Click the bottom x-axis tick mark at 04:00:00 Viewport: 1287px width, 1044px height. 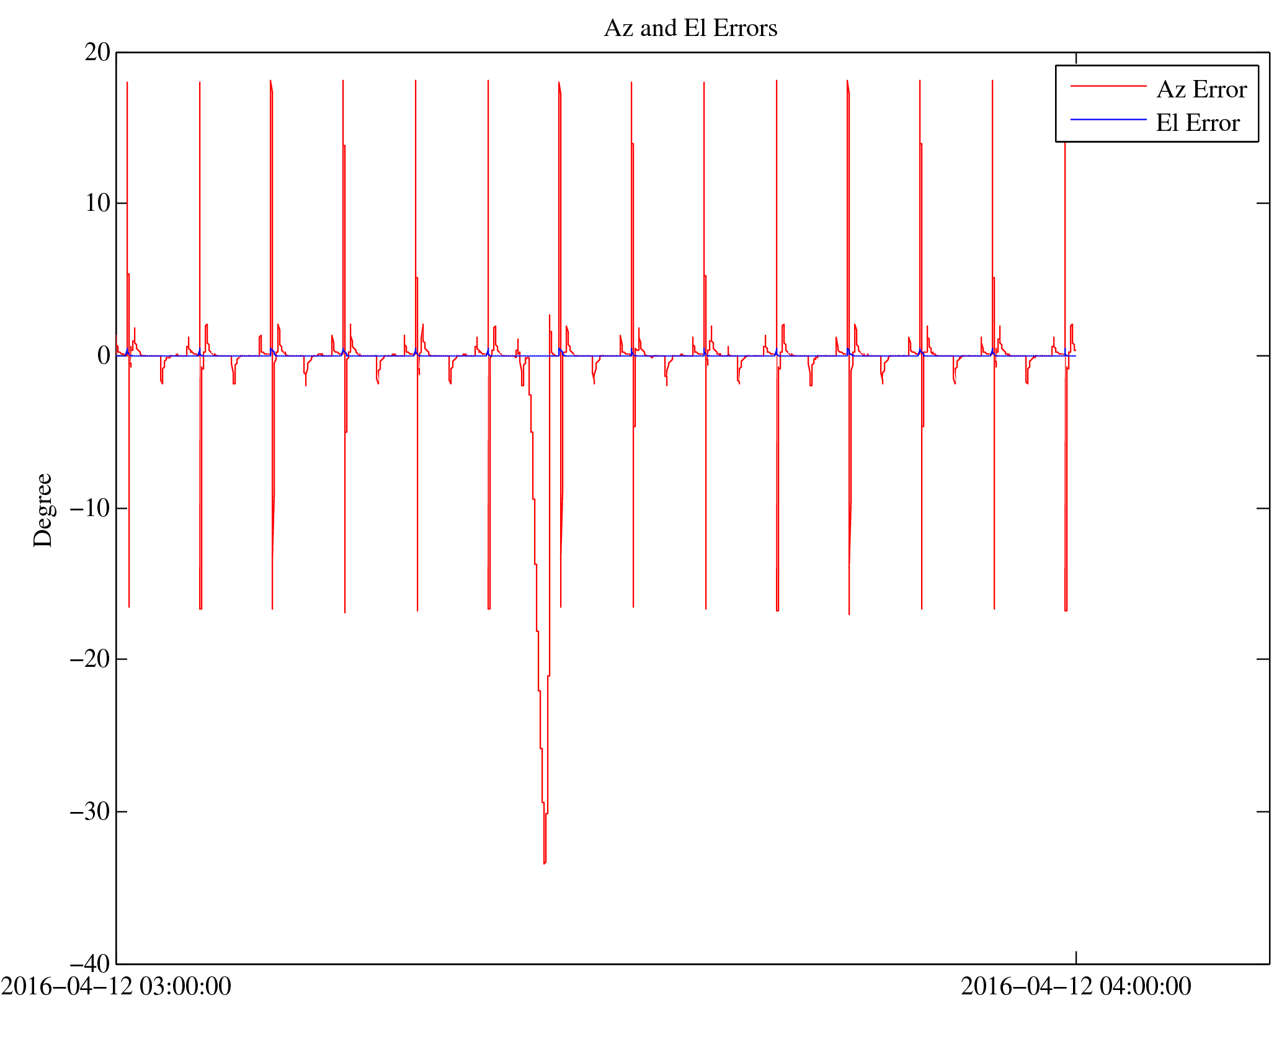[1075, 958]
